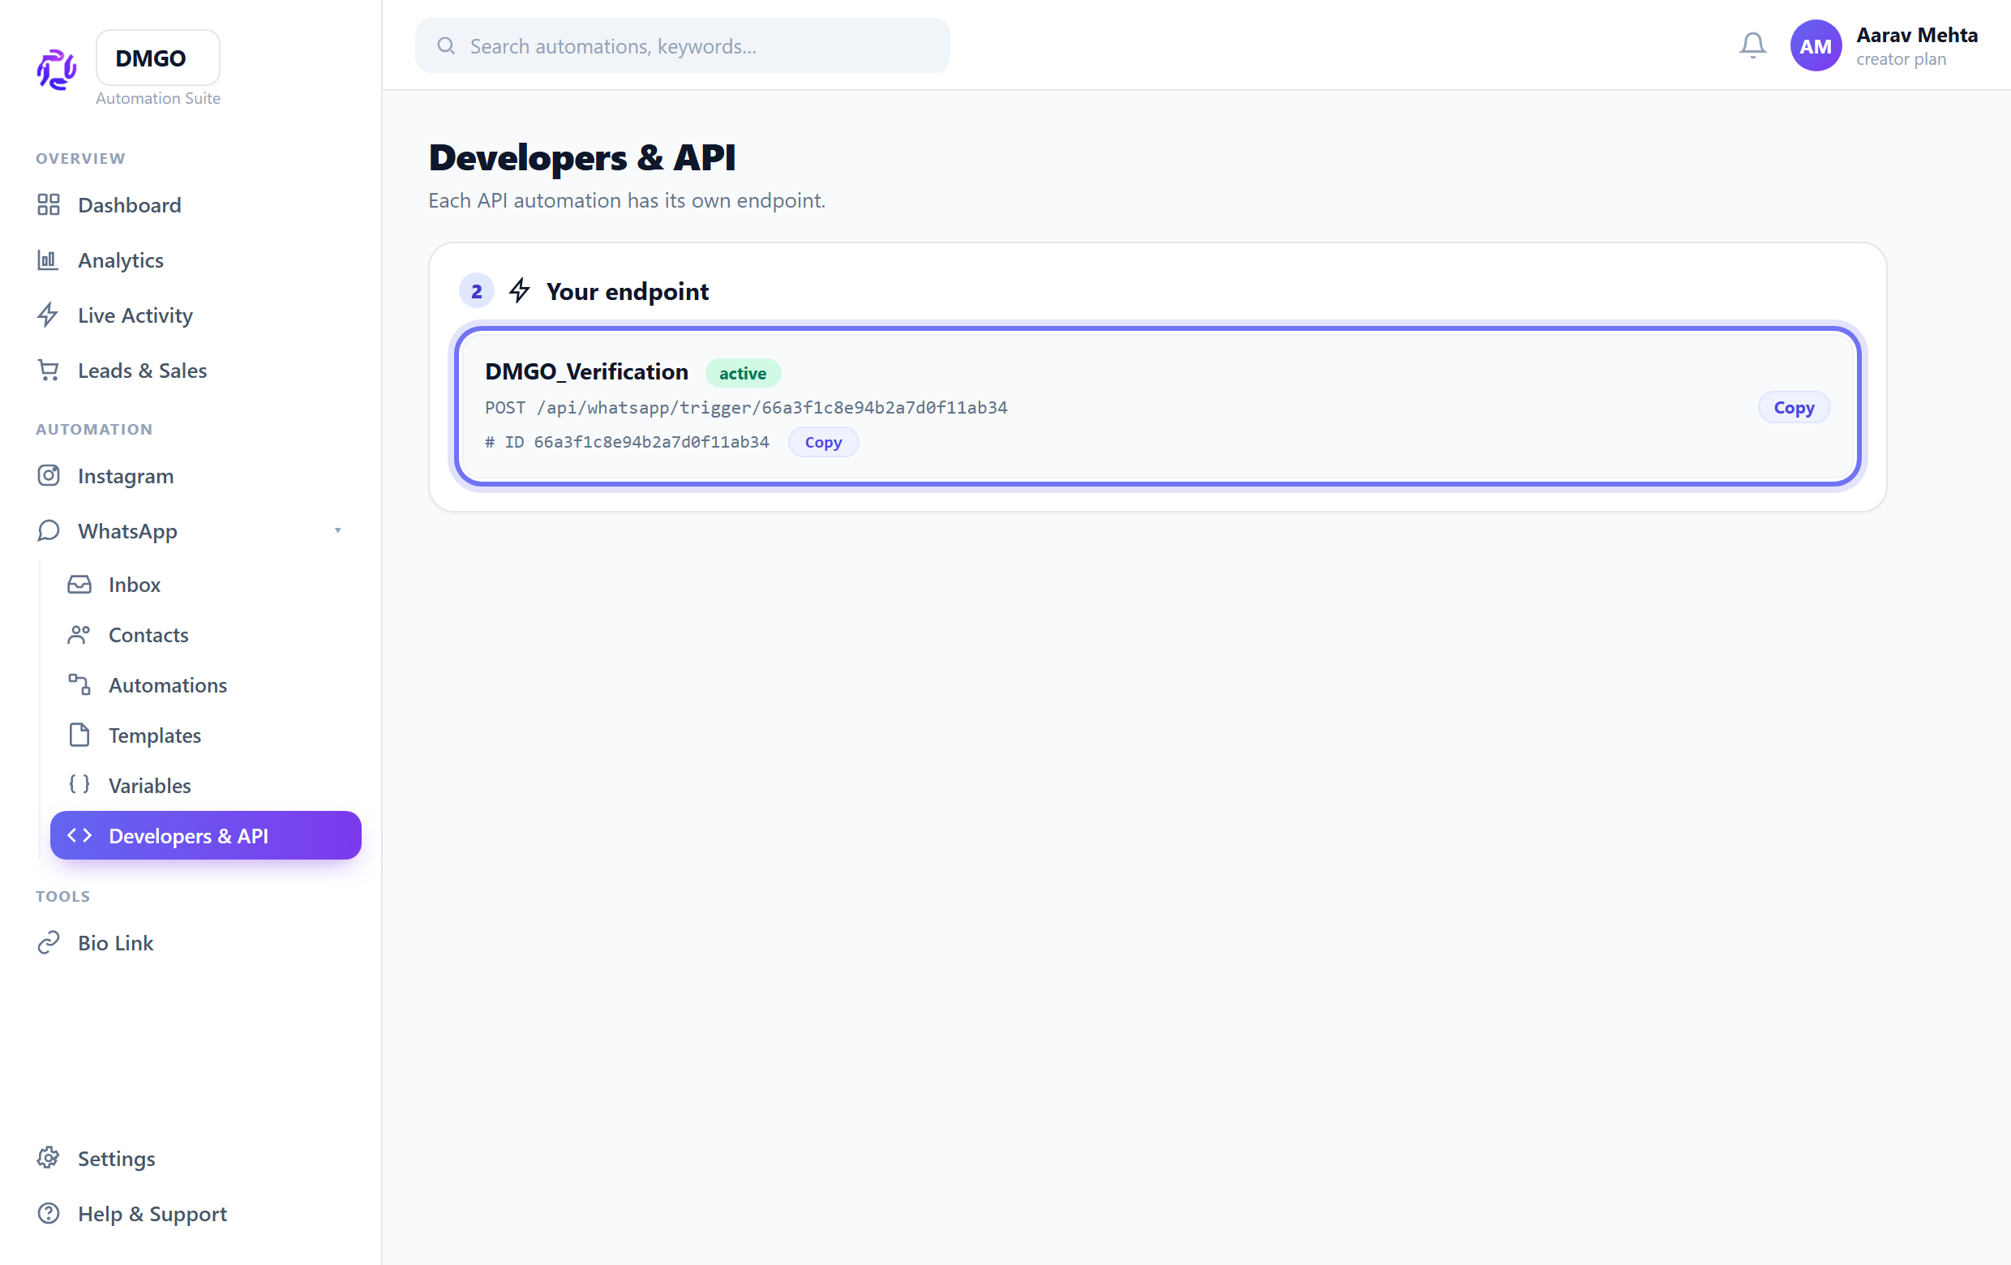Open Help & Support
Image resolution: width=2011 pixels, height=1265 pixels.
(152, 1213)
